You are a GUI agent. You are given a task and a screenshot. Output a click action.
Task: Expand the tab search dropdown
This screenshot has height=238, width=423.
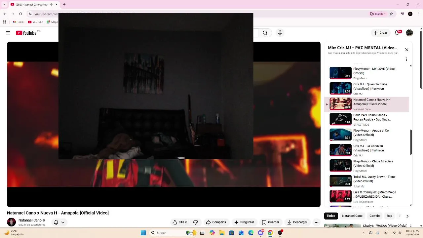coord(5,5)
